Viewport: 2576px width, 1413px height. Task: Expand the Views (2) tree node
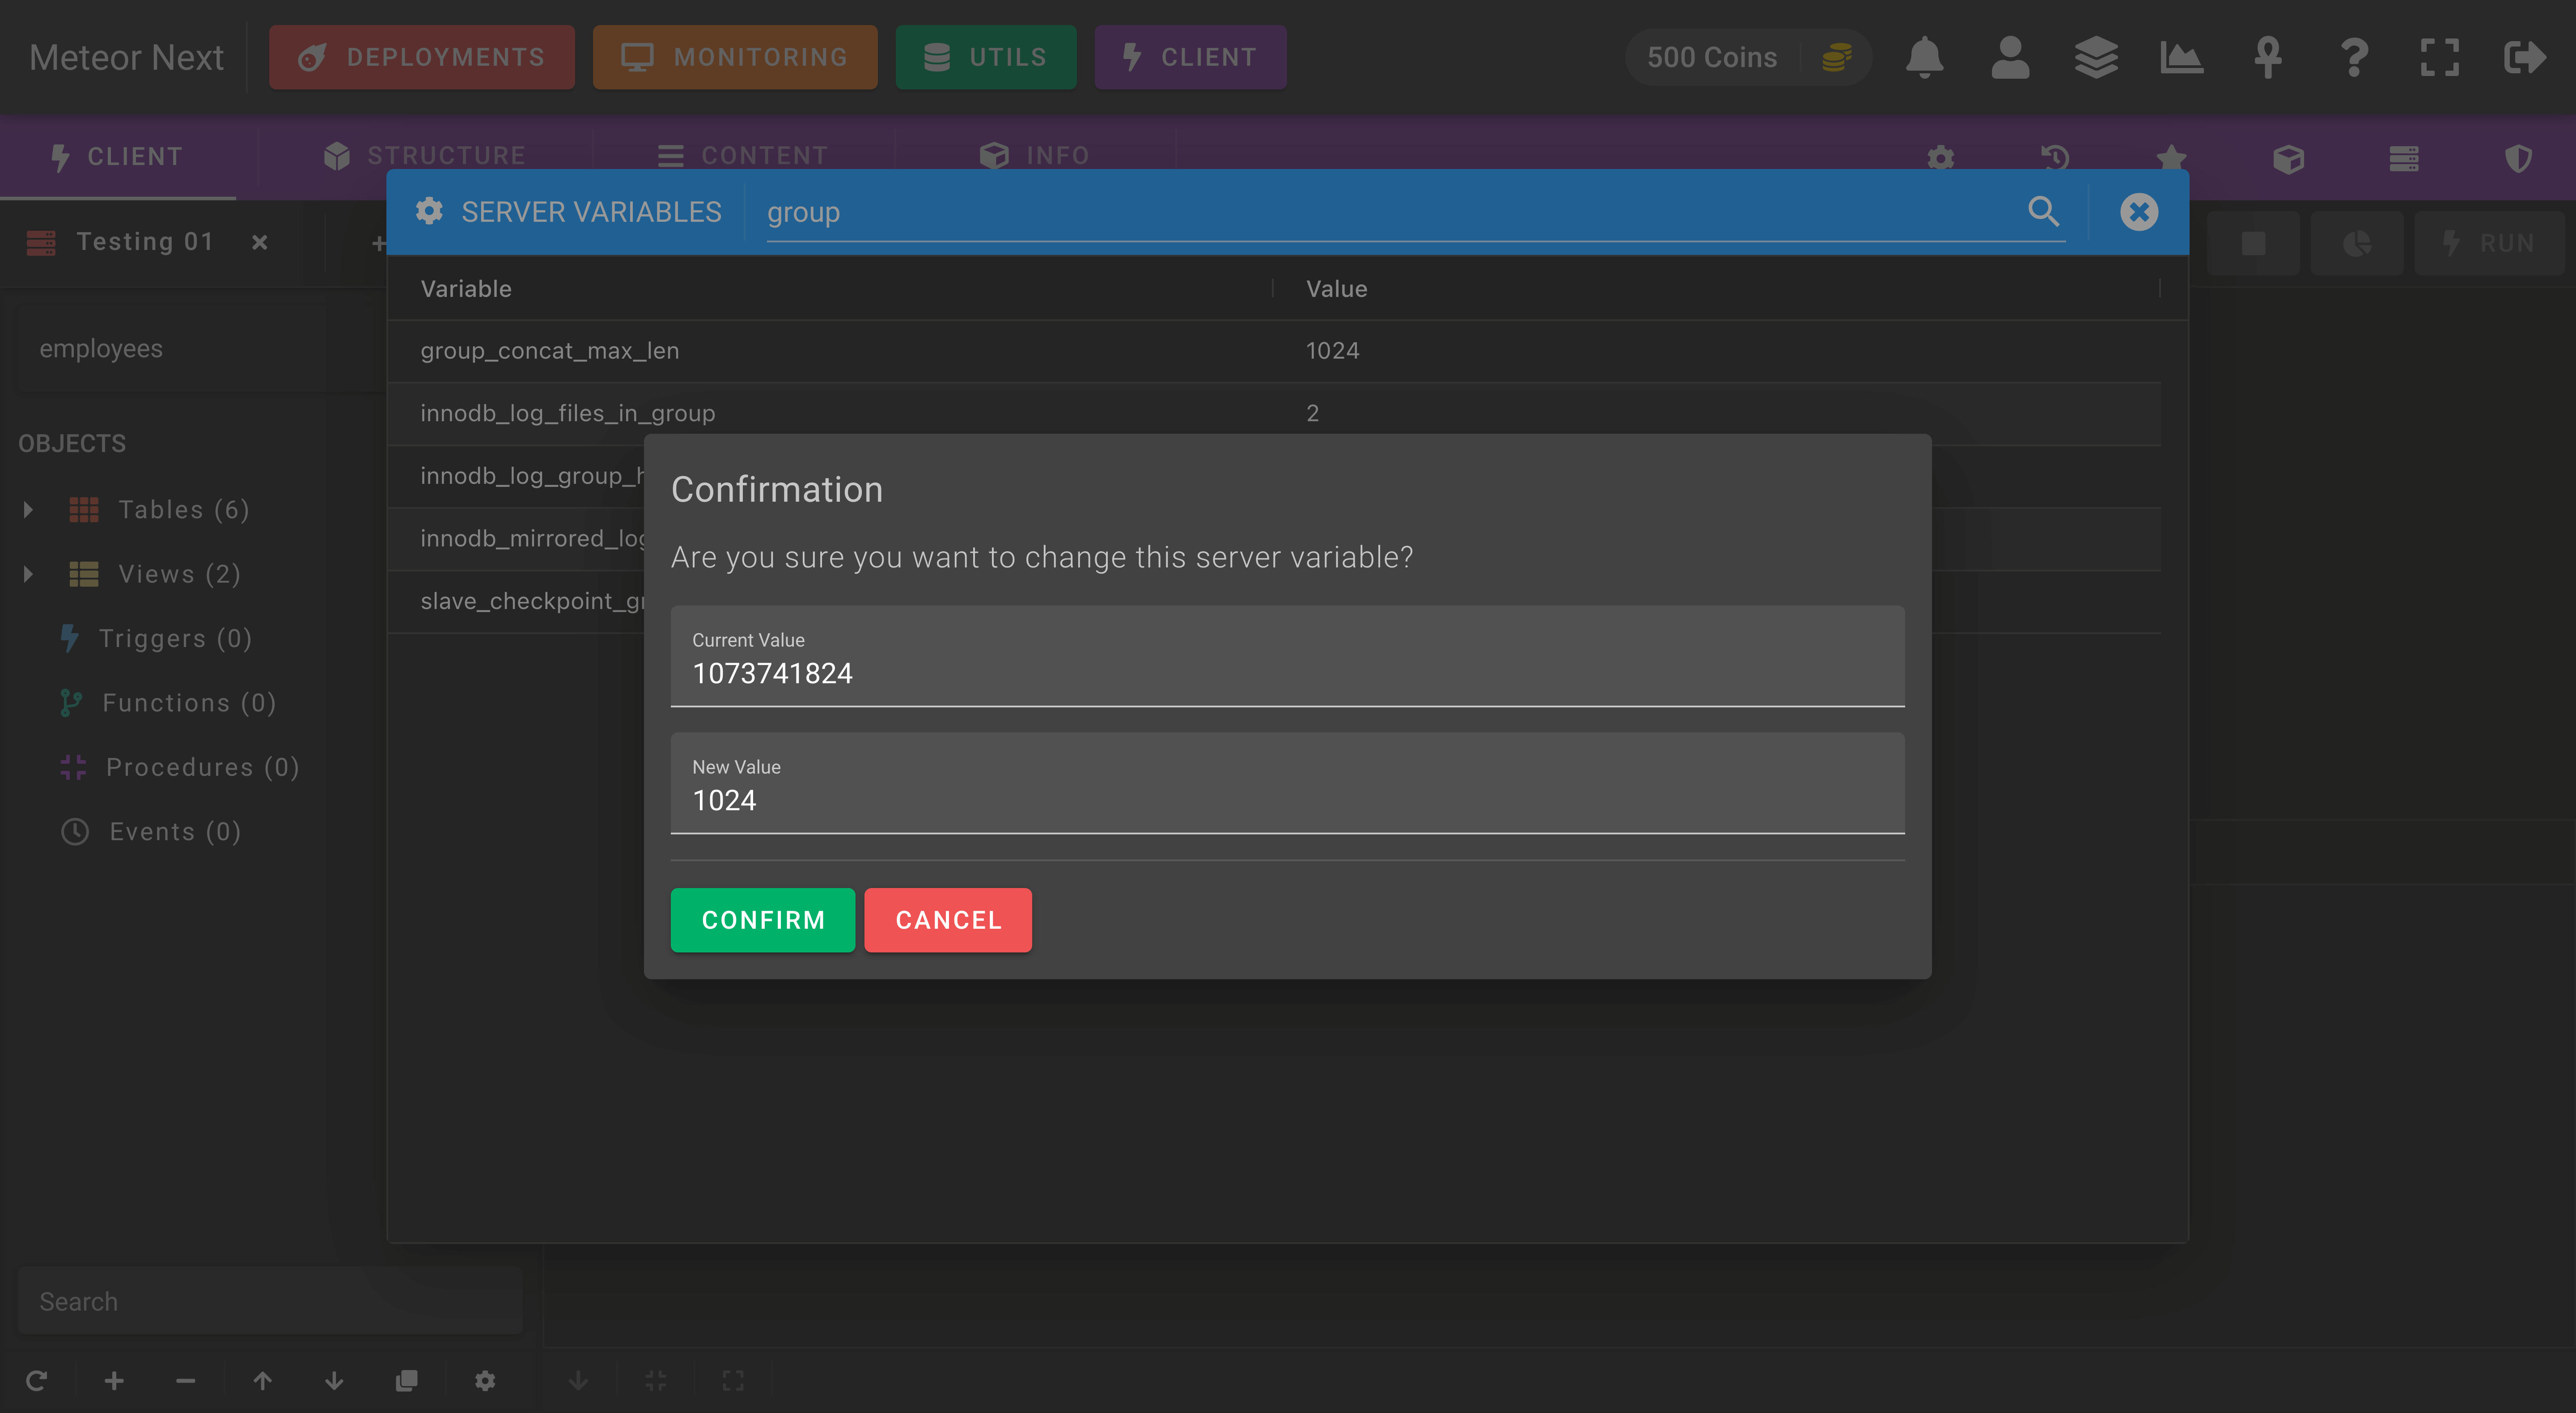click(28, 574)
